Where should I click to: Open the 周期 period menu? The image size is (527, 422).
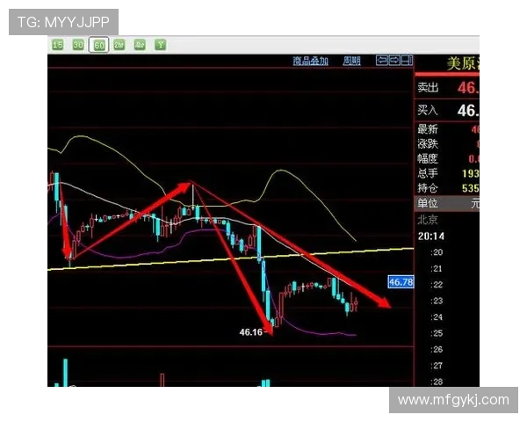pyautogui.click(x=351, y=61)
